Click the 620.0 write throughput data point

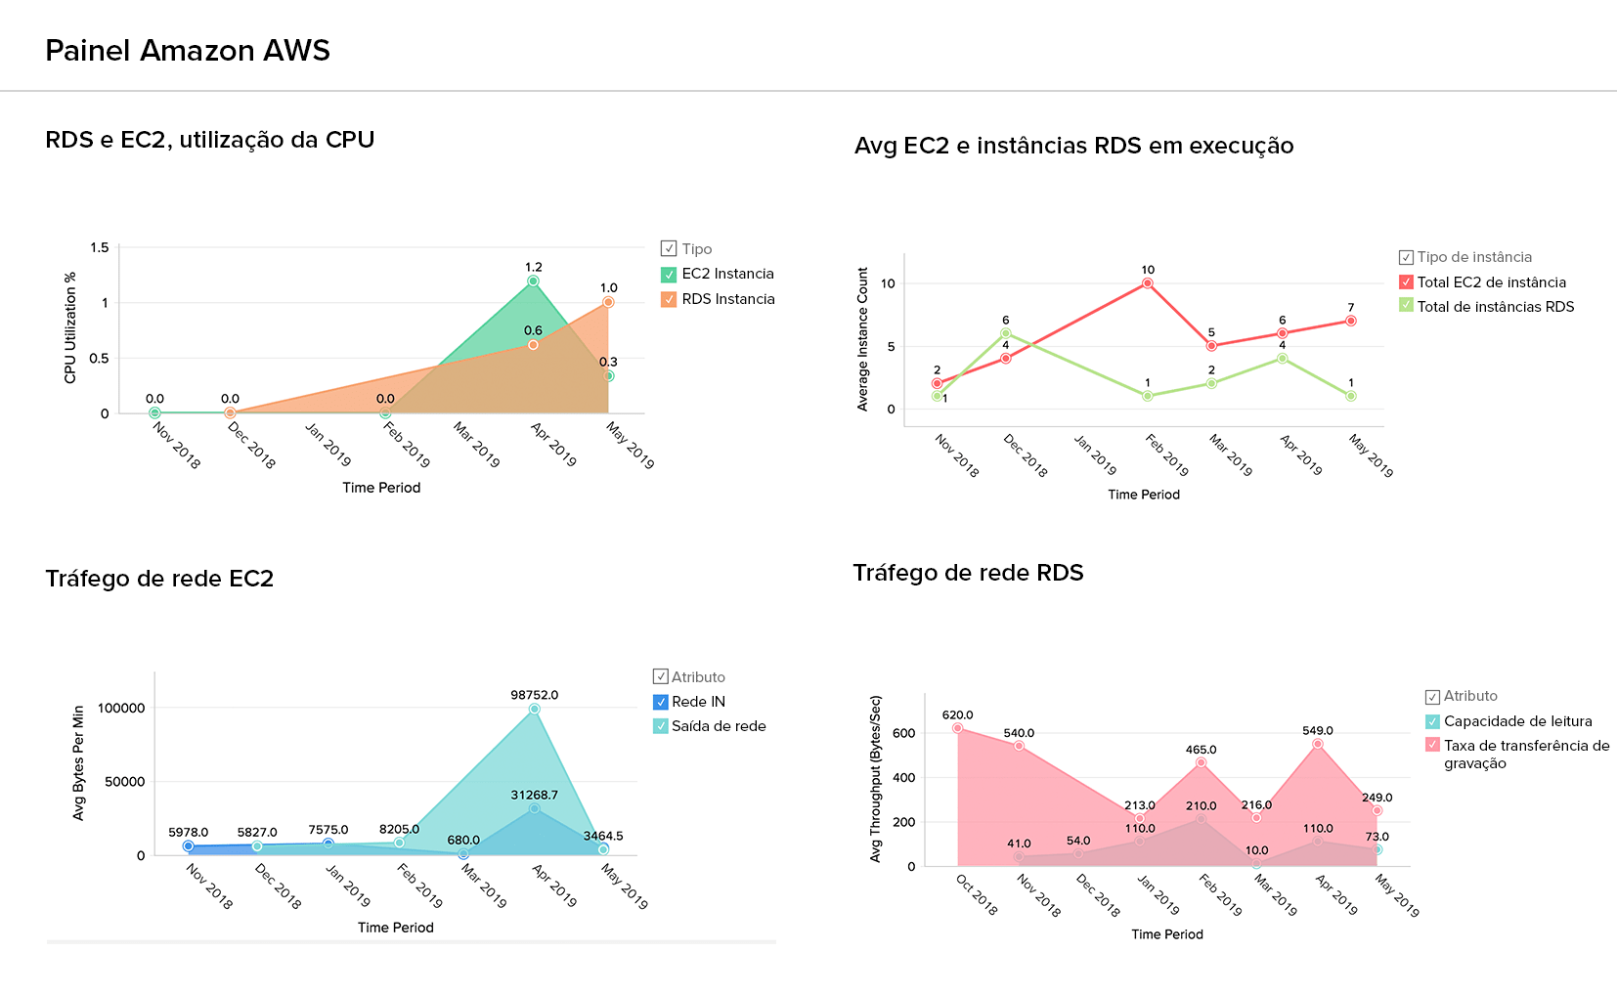957,728
